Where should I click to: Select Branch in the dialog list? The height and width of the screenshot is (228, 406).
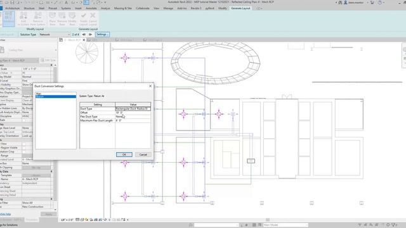click(56, 97)
